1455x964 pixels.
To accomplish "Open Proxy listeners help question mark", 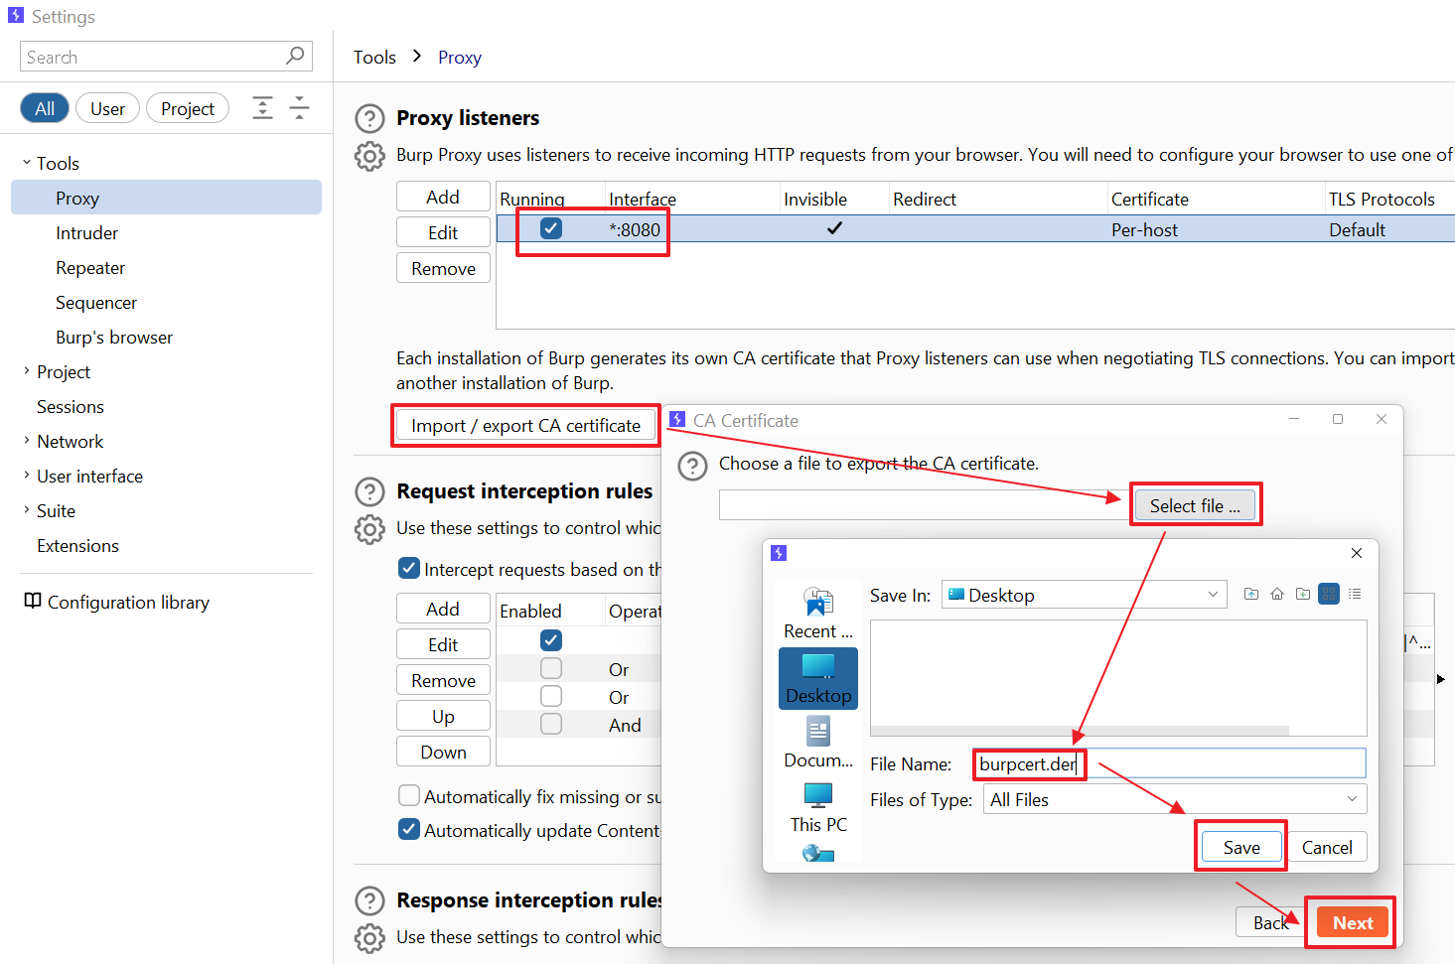I will click(369, 119).
